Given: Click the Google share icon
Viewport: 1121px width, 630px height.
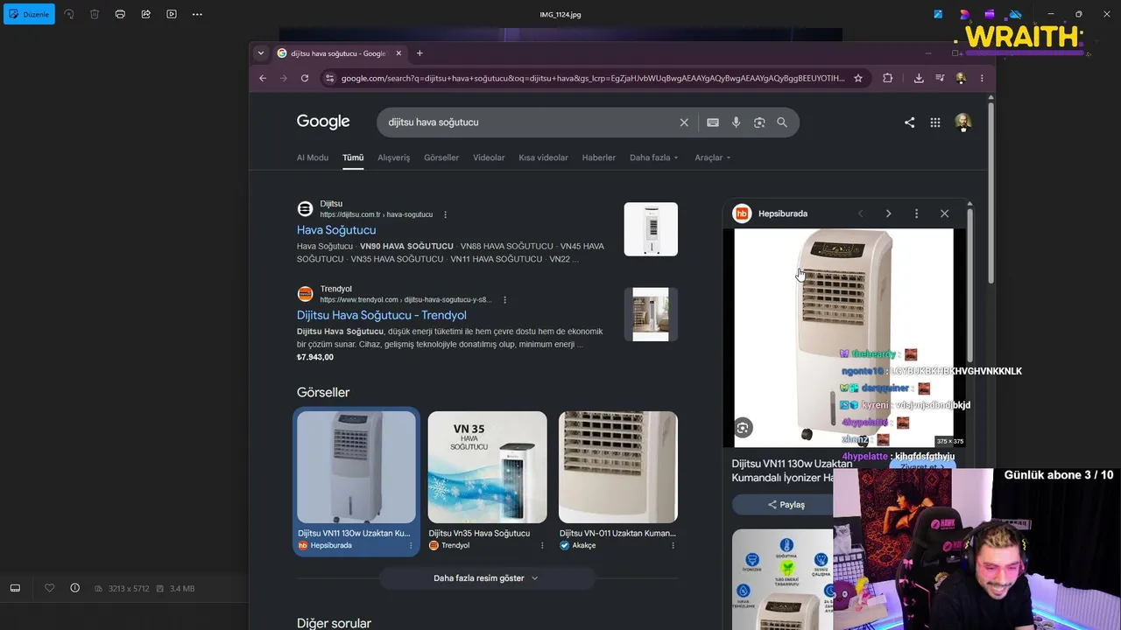Looking at the screenshot, I should pyautogui.click(x=909, y=122).
